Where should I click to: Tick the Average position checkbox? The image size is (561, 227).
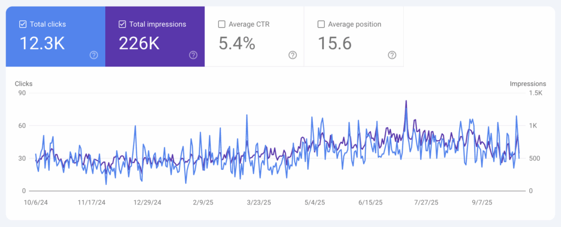coord(321,24)
